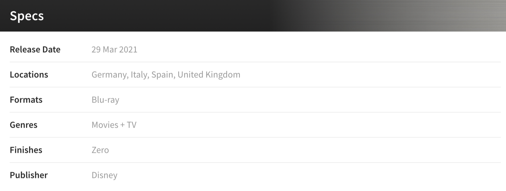
Task: Click the day number 29 in release date
Action: [x=96, y=49]
